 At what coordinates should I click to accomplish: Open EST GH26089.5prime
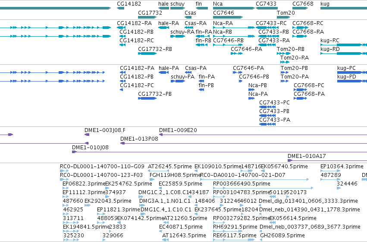(x=282, y=236)
